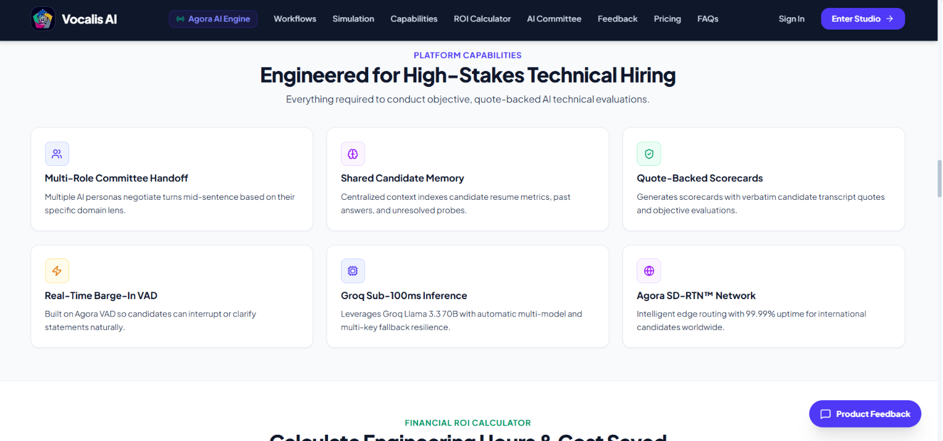Click the subtitle starting 'Everything required to conduct objective'

point(467,99)
